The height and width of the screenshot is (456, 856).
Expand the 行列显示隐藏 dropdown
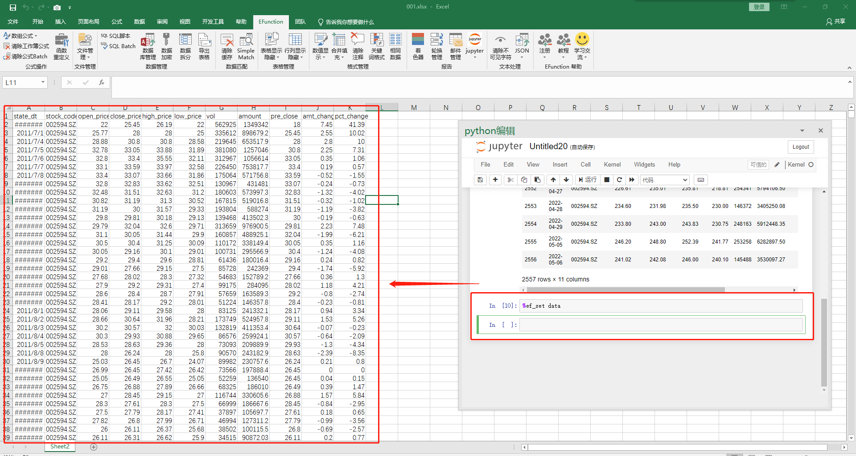point(295,46)
